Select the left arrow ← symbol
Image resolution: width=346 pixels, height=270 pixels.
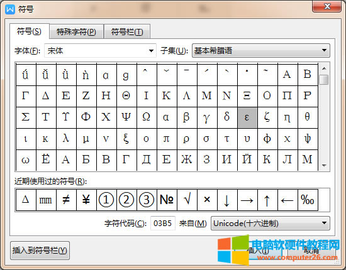[x=287, y=200]
